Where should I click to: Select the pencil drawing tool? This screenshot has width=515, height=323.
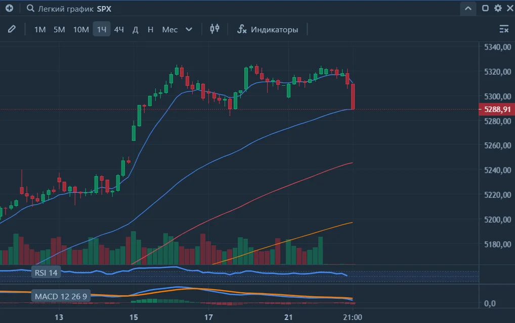[12, 29]
